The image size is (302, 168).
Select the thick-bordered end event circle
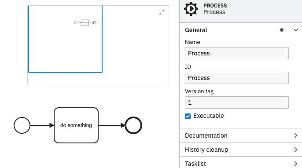click(133, 125)
